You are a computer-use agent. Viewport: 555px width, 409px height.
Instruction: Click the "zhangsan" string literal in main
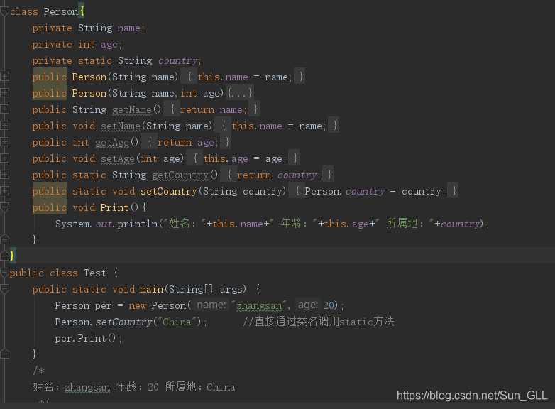tap(258, 305)
